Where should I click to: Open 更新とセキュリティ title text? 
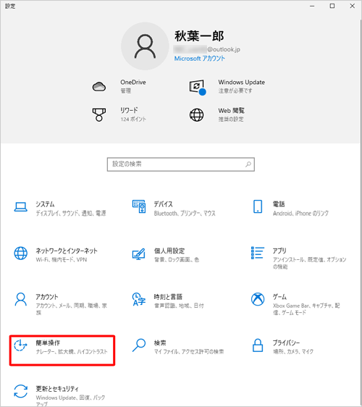(x=57, y=389)
